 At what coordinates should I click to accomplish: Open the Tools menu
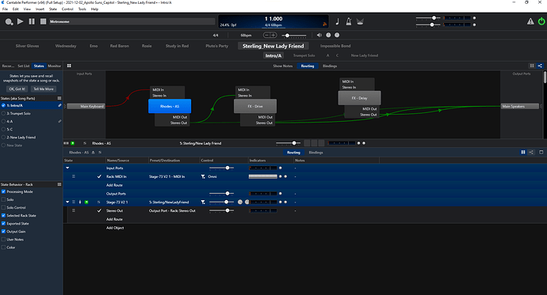[82, 9]
